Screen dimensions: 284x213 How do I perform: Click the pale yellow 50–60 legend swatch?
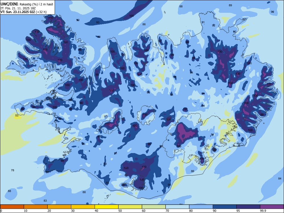coord(130,207)
